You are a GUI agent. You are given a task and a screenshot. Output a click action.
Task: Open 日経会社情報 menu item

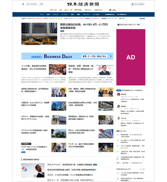tap(78, 10)
